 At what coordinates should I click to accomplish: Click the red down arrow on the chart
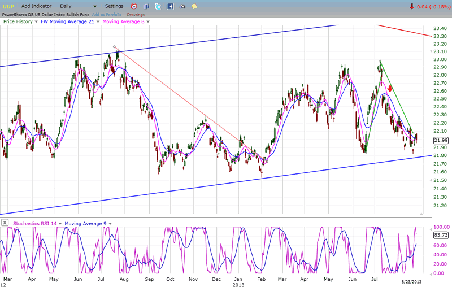(390, 89)
